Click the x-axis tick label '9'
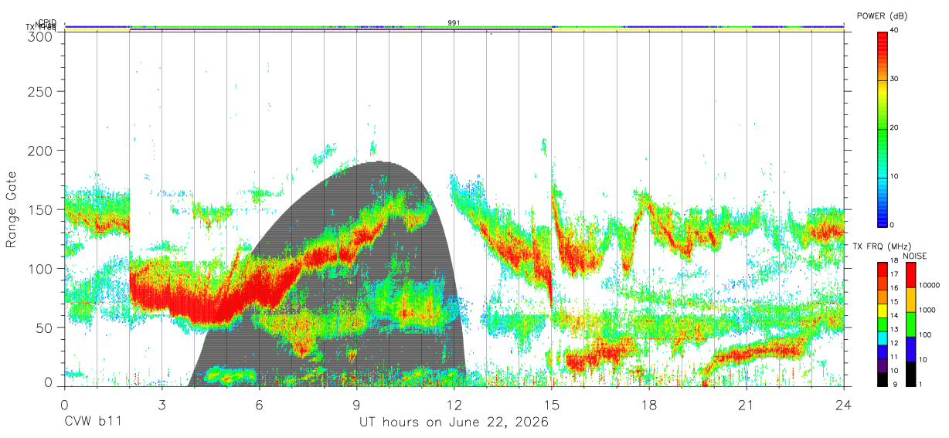The height and width of the screenshot is (438, 949). [357, 404]
